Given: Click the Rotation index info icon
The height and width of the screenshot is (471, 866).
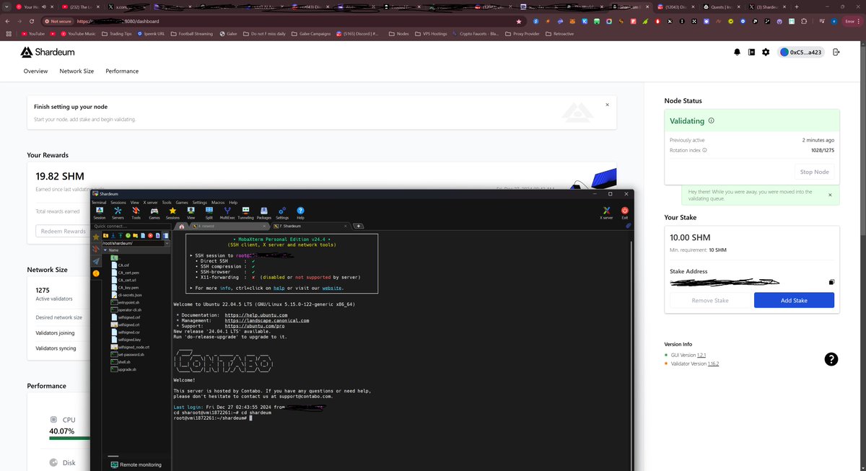Looking at the screenshot, I should (x=705, y=151).
